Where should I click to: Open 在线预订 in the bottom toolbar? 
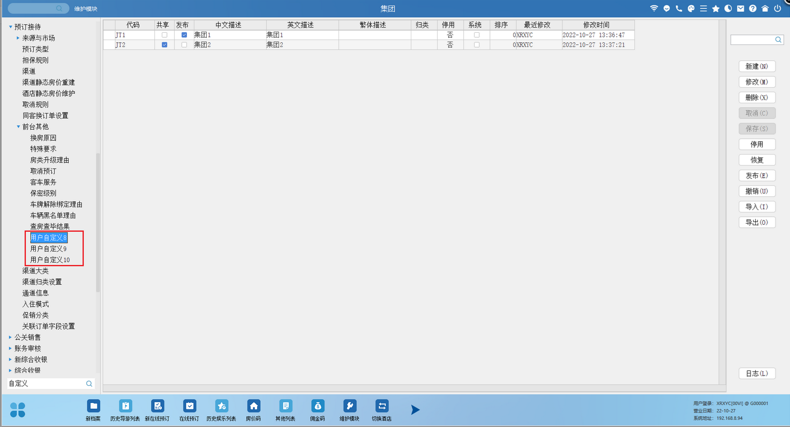tap(189, 410)
